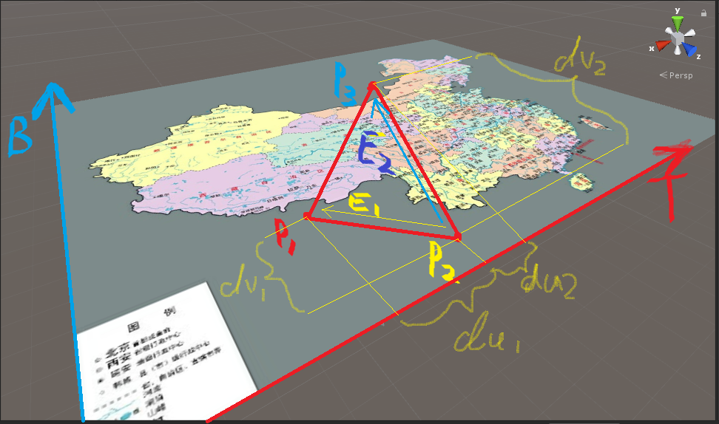
Task: Switch projection via the Persp label
Action: tap(676, 75)
